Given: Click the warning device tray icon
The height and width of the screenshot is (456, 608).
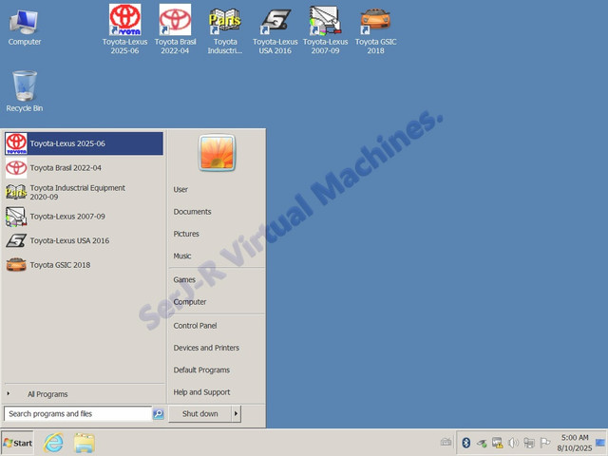Looking at the screenshot, I should [x=497, y=443].
